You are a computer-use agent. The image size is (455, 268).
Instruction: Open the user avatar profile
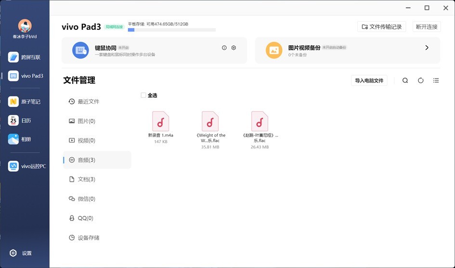click(25, 26)
